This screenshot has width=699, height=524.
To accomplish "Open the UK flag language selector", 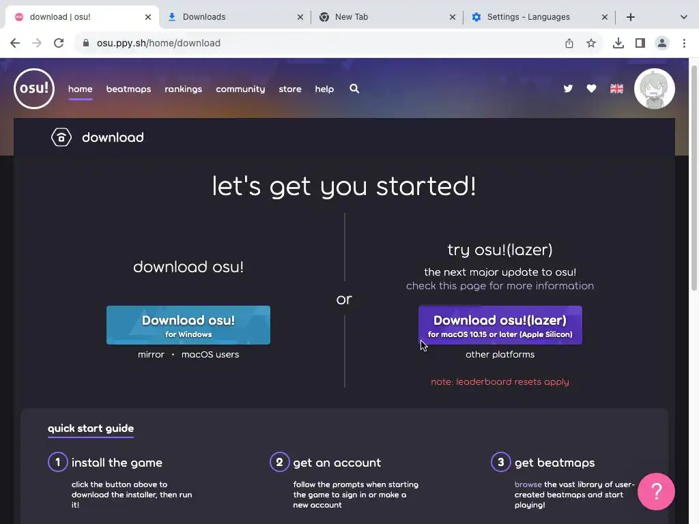I will [x=616, y=89].
